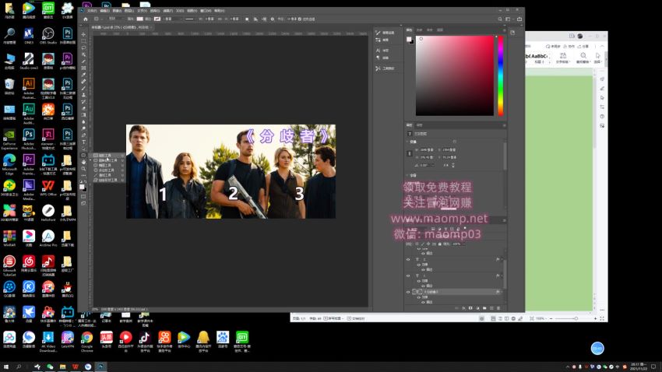Collapse the Transform section in Properties panel
662x372 pixels.
407,142
